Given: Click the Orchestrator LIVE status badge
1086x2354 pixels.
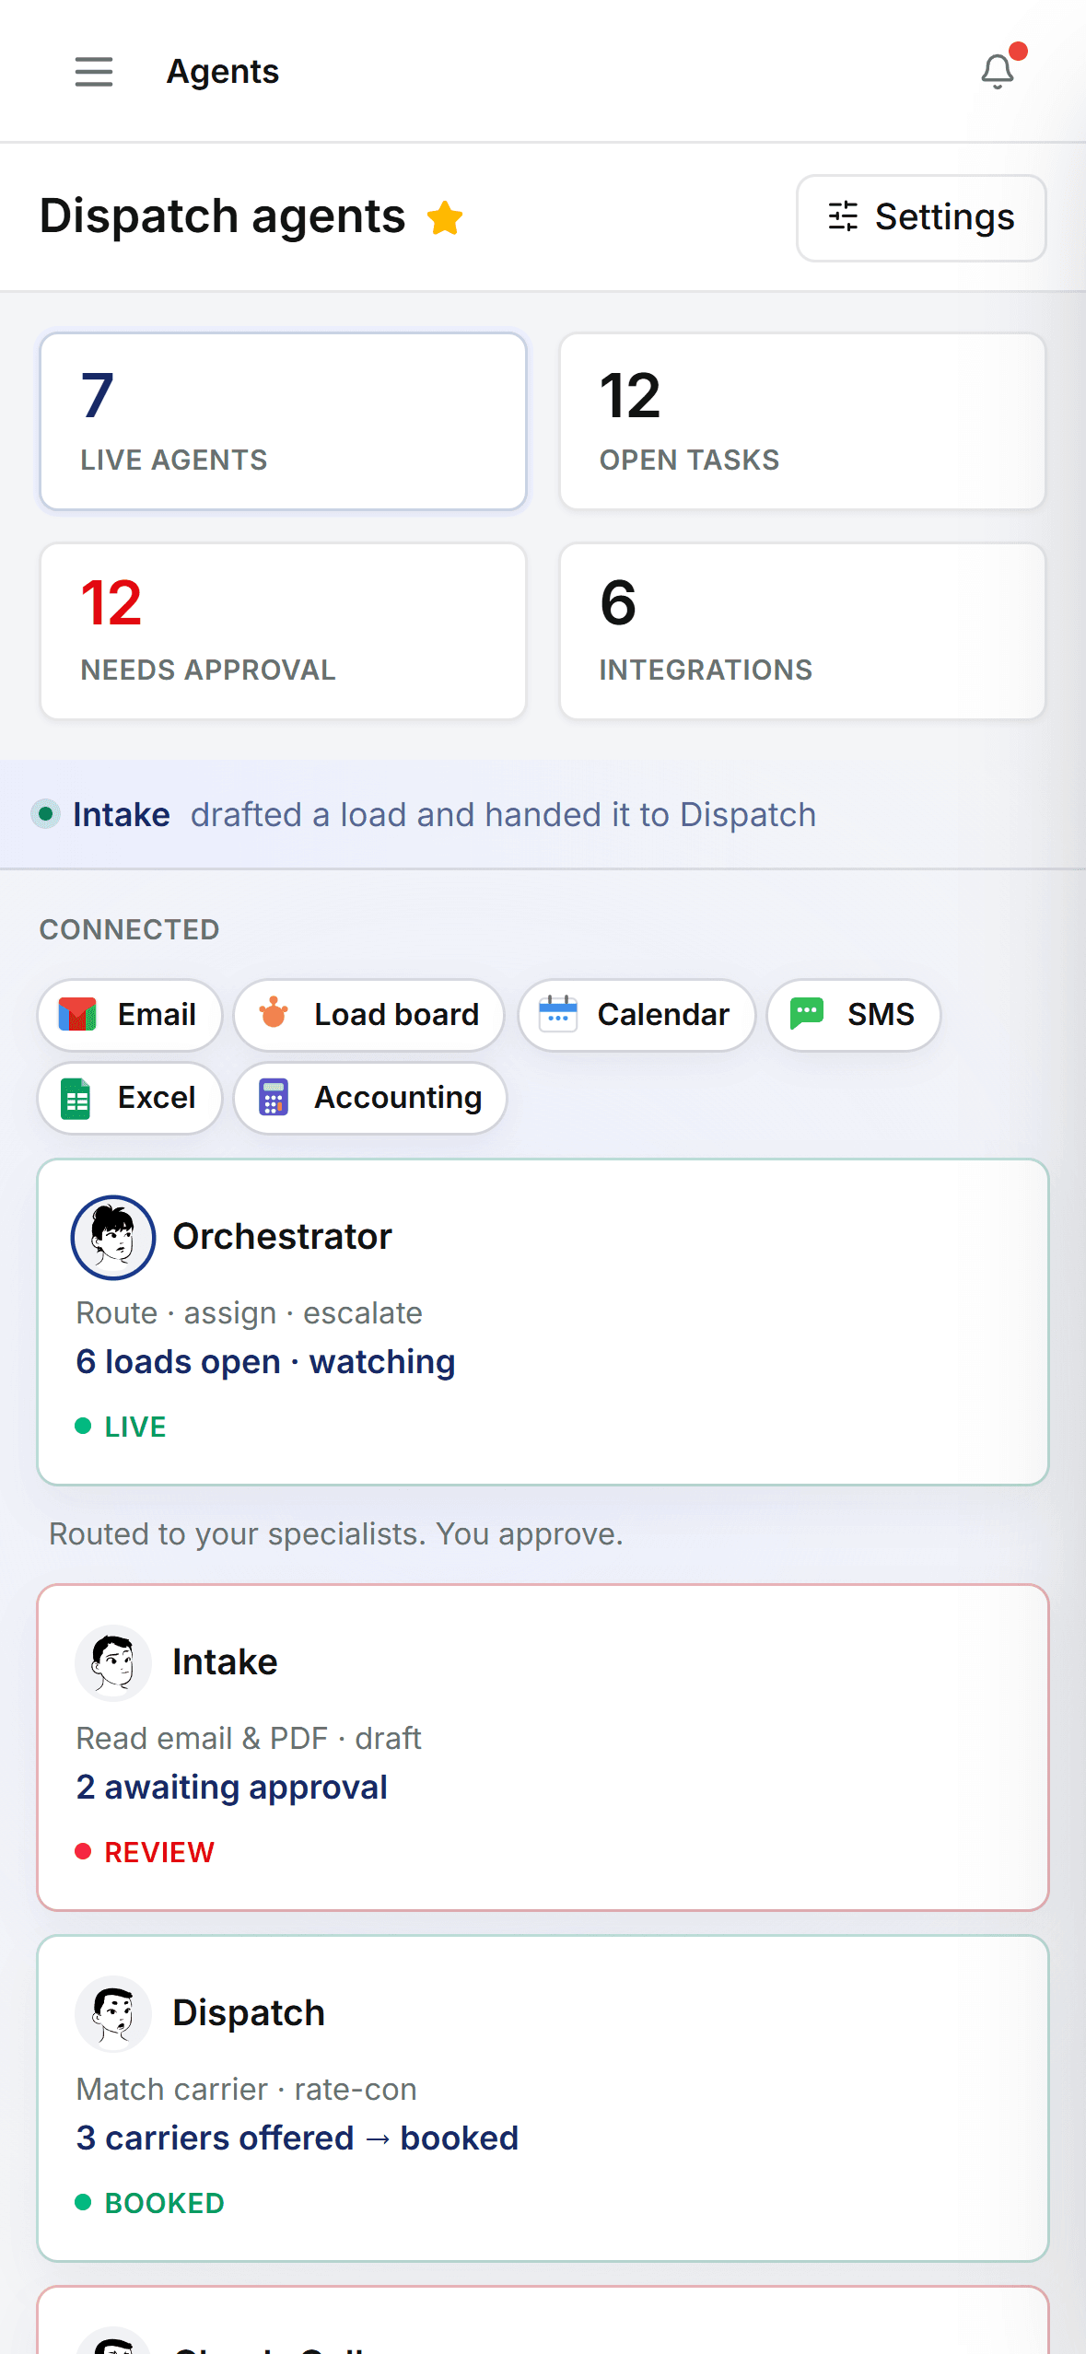Looking at the screenshot, I should click(x=121, y=1427).
